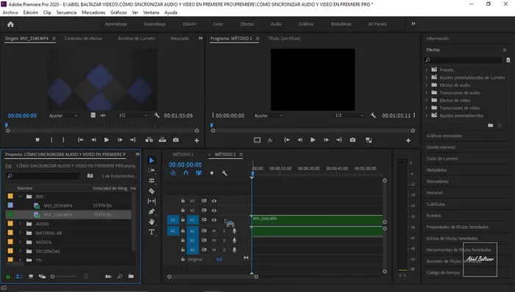Expand the Presets effects folder
This screenshot has width=515, height=292.
(x=426, y=70)
